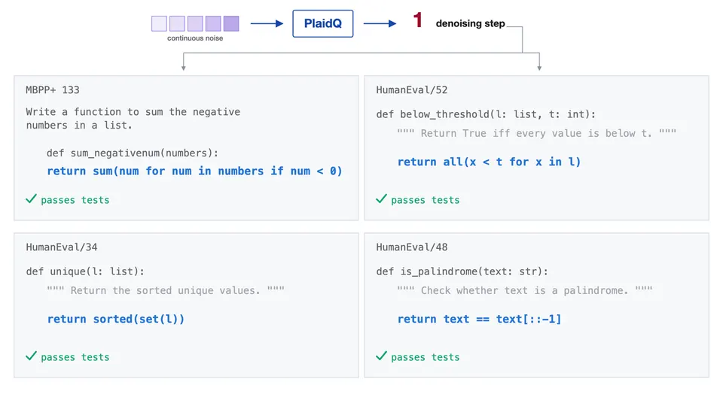Click 'passes tests' in MBPP+ 133 card

(x=75, y=200)
